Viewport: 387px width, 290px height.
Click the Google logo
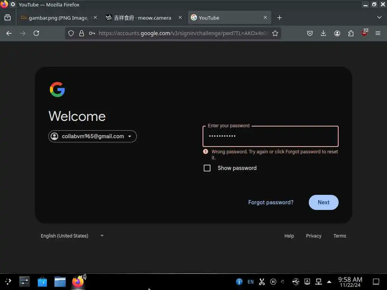point(57,89)
